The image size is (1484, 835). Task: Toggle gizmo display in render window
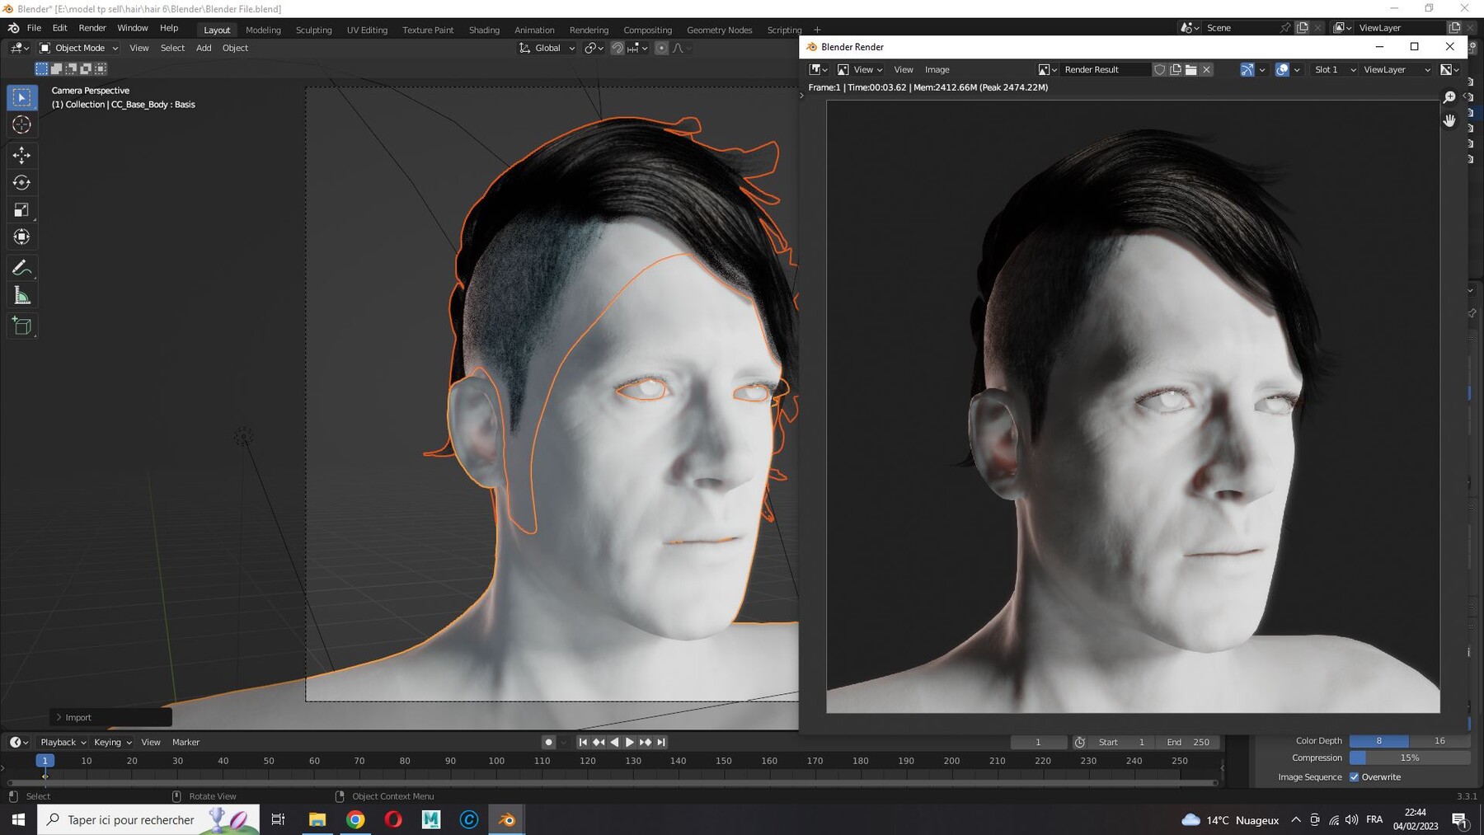tap(1247, 70)
